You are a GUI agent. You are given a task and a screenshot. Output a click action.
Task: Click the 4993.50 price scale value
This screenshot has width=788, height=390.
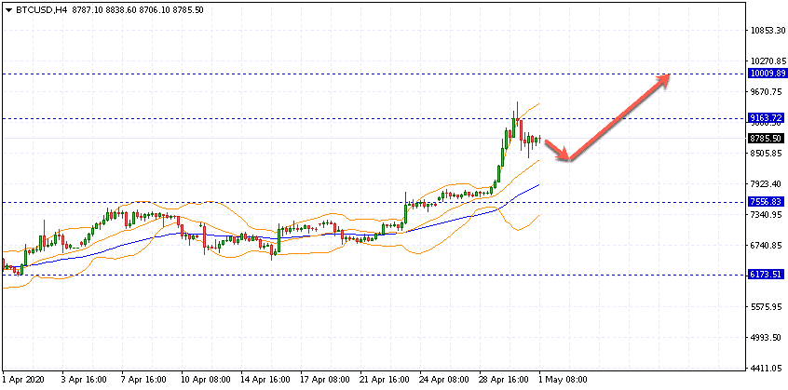pyautogui.click(x=768, y=338)
